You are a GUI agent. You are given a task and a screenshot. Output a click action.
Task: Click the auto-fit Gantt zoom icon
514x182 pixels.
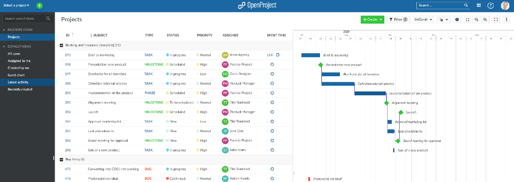click(x=467, y=19)
